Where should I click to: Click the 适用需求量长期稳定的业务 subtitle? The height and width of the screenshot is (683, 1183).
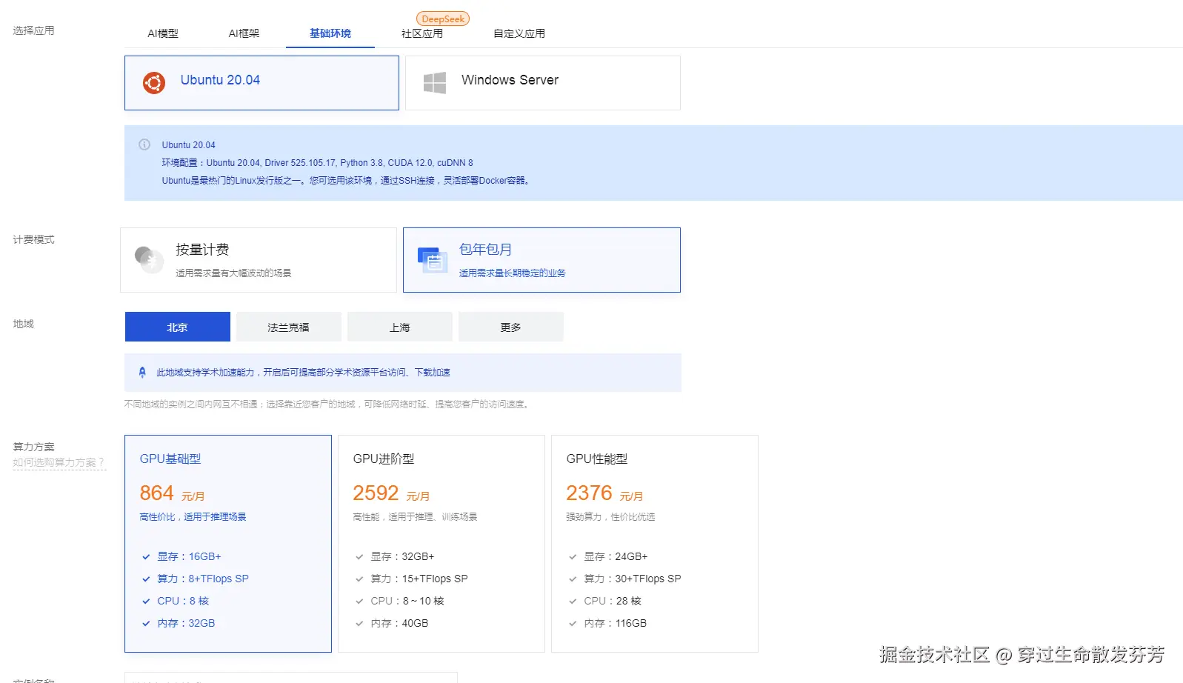point(512,273)
